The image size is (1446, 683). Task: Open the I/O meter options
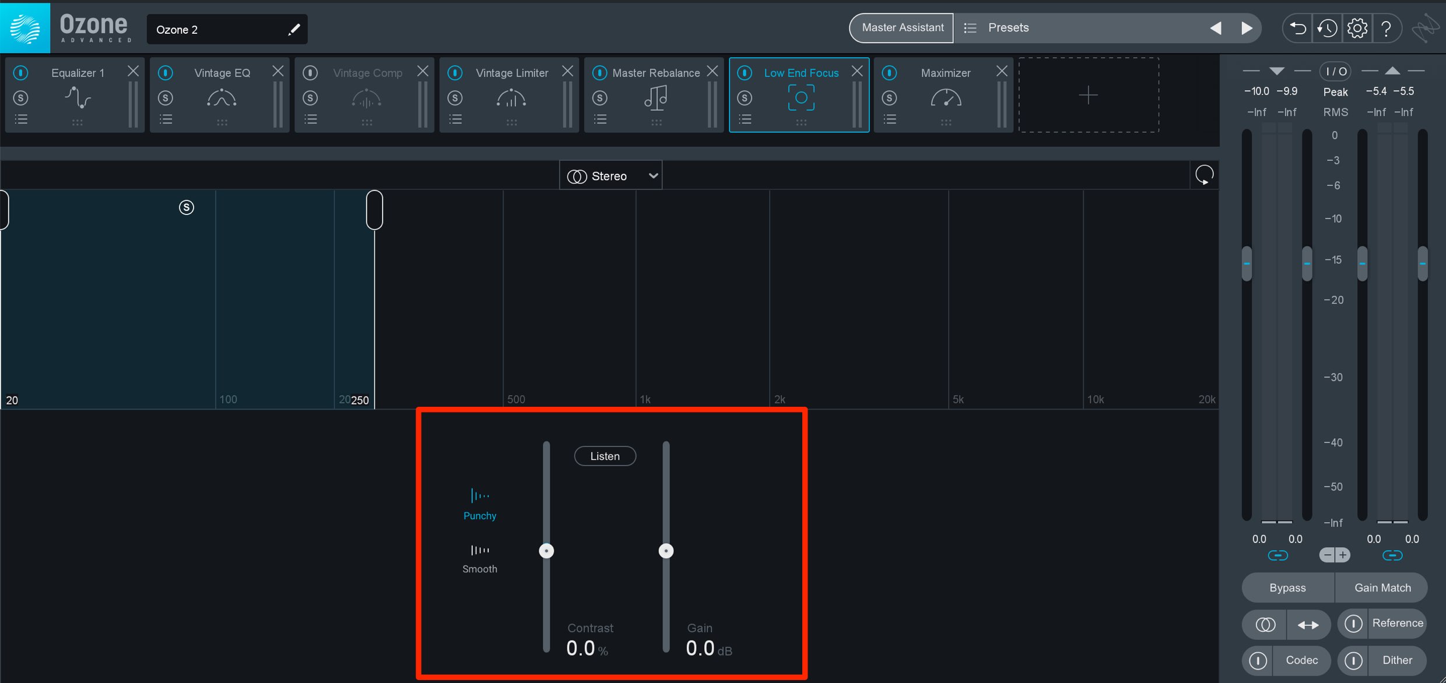[x=1335, y=71]
